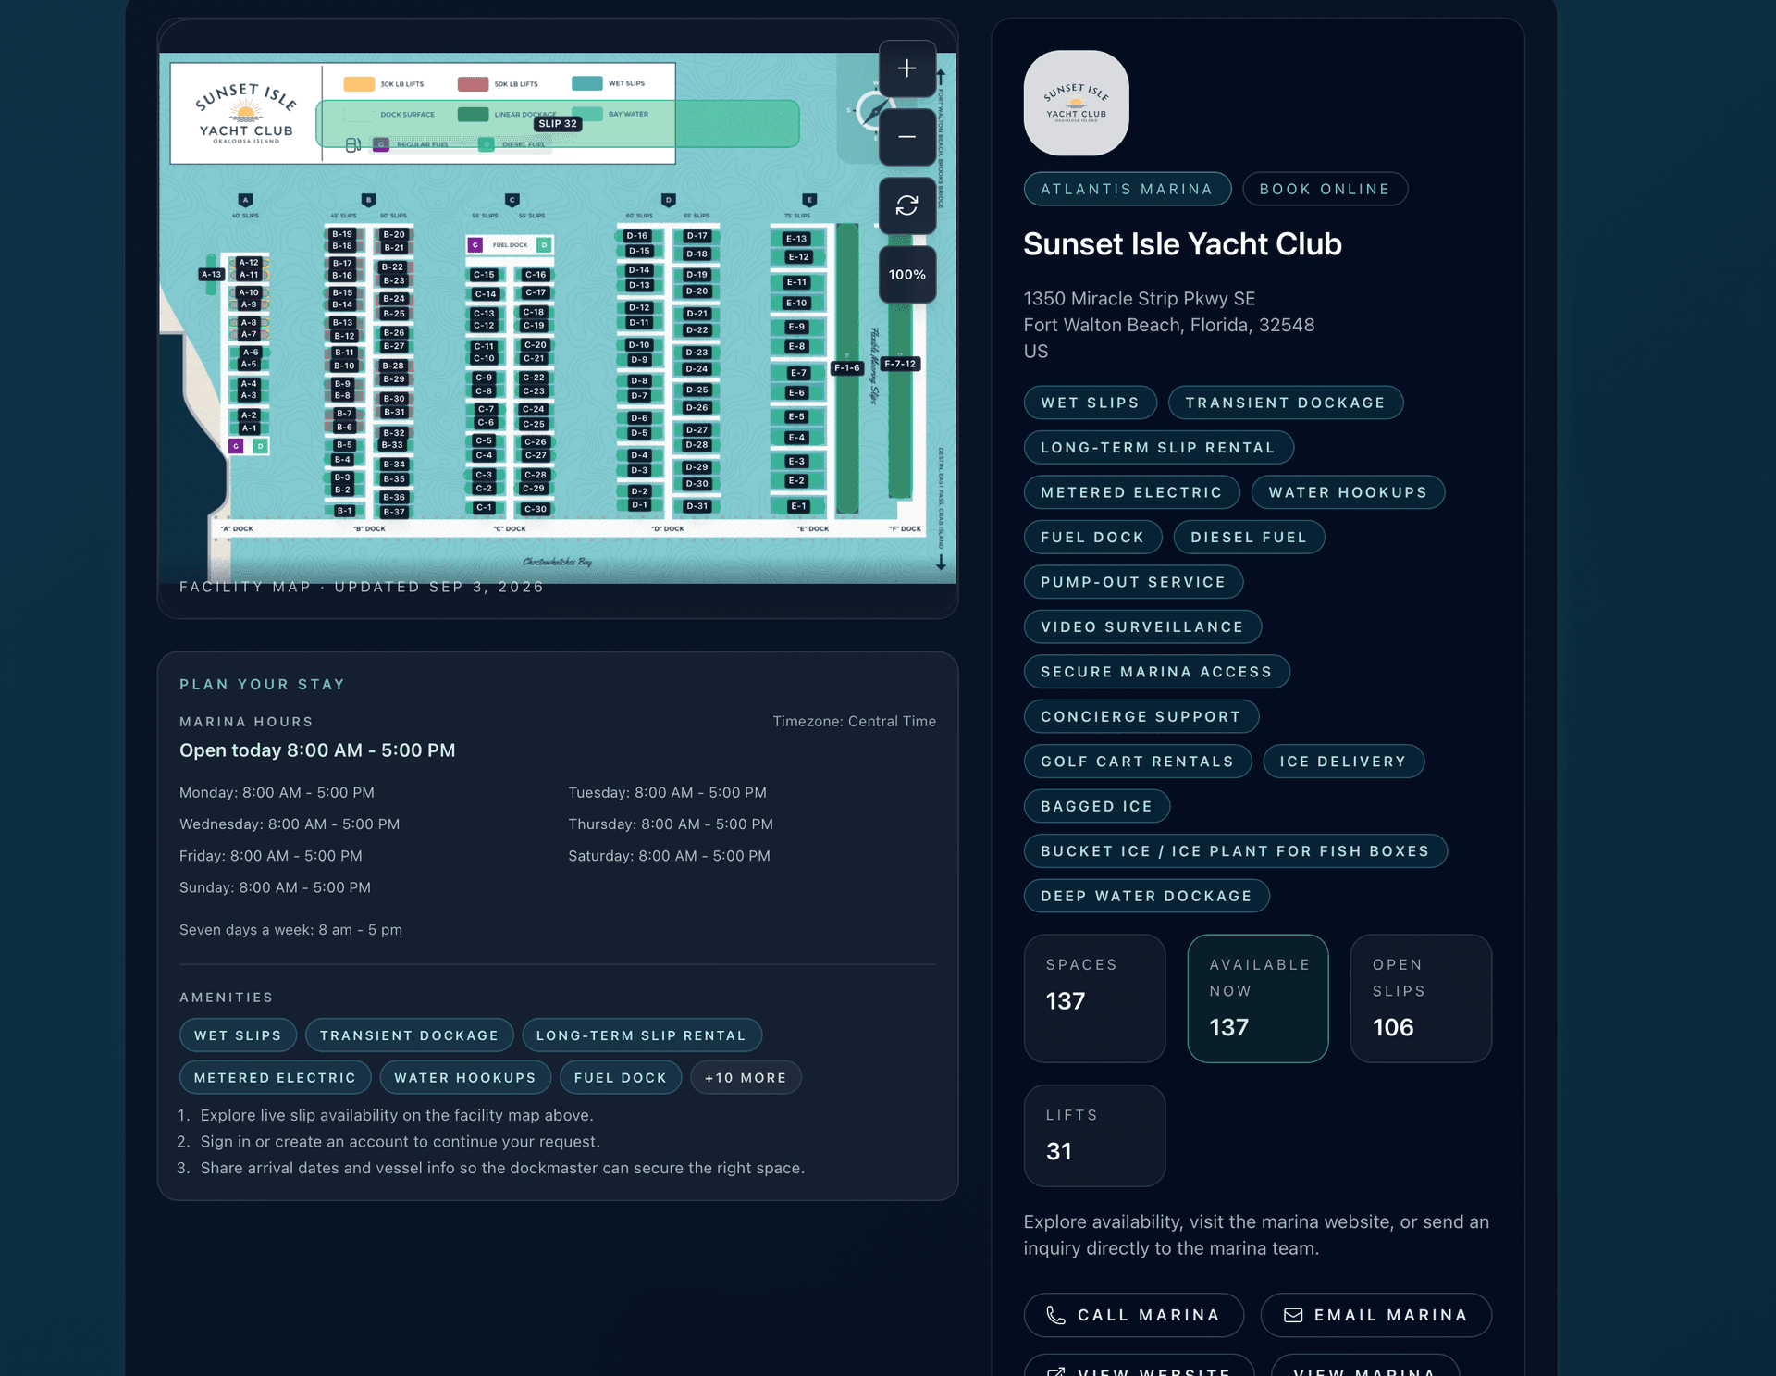Click the Water Hookups sidebar tag
The image size is (1776, 1376).
point(1348,492)
